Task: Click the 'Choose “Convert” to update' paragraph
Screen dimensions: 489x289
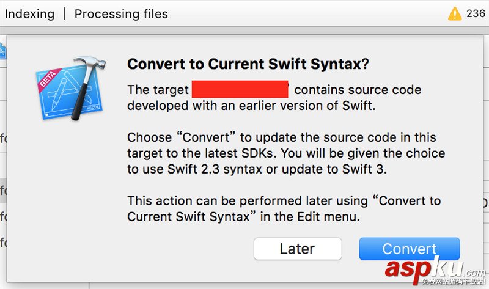Action: pos(281,137)
